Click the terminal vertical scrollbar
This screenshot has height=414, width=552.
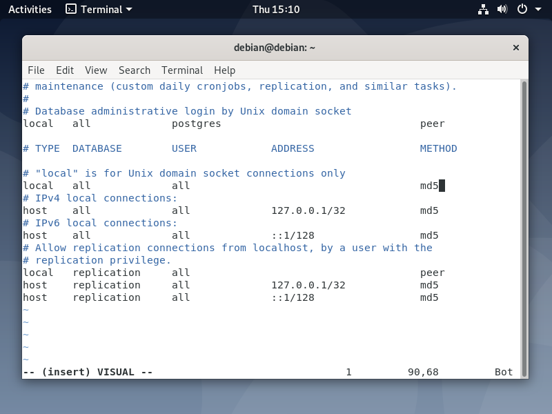[x=524, y=229]
